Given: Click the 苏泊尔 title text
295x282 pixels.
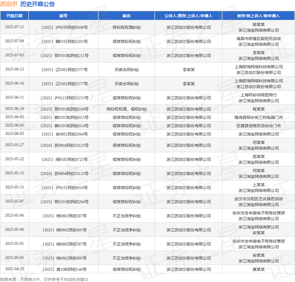Looking at the screenshot, I should tap(9, 4).
